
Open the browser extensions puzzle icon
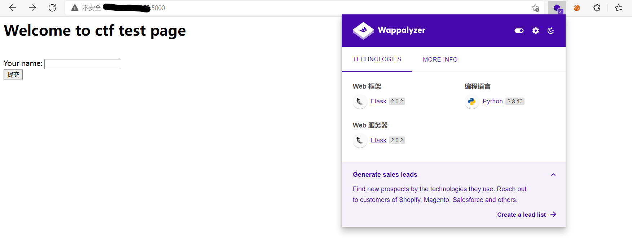tap(597, 8)
